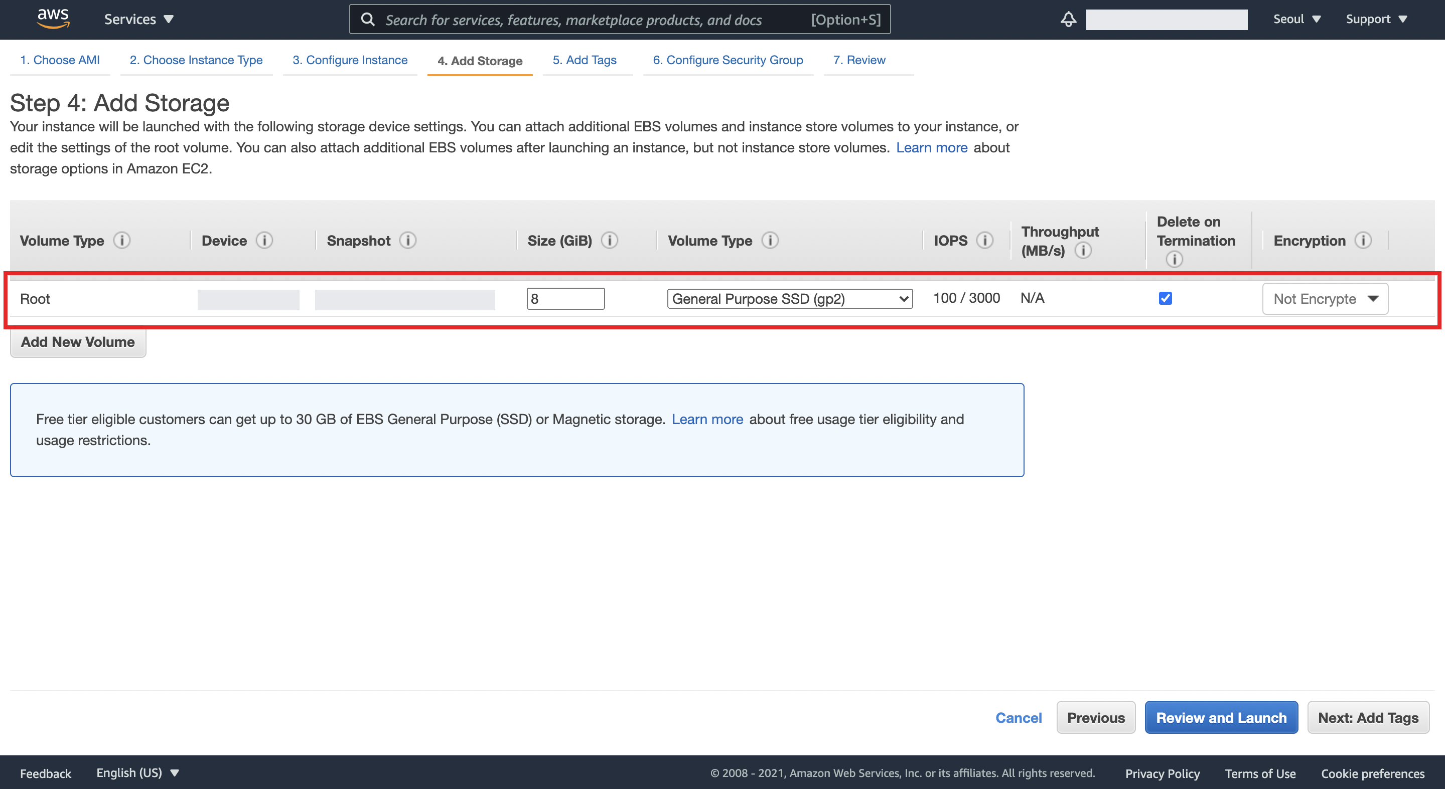Open the English (US) language selector
The height and width of the screenshot is (789, 1445).
[137, 773]
